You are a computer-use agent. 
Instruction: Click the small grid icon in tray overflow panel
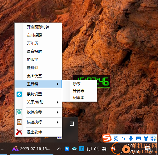72,123
